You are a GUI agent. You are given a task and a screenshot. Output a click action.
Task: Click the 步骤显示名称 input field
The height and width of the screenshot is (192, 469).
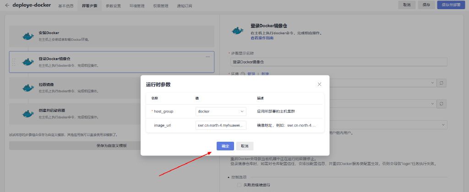click(x=338, y=62)
